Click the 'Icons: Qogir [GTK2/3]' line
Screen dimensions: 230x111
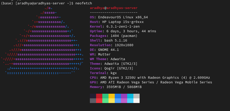pyautogui.click(x=111, y=68)
